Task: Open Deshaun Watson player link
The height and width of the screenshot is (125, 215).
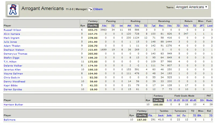Action: tap(14, 50)
